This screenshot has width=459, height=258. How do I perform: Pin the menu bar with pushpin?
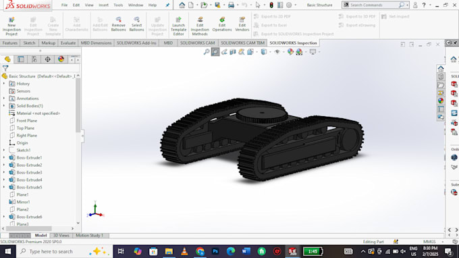167,5
